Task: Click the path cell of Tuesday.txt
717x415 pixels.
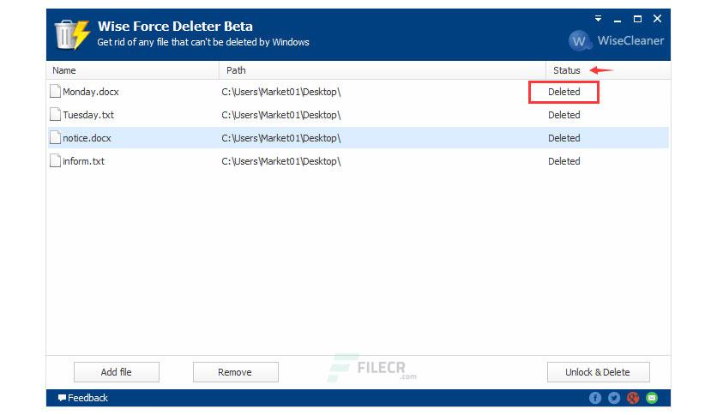Action: tap(281, 115)
